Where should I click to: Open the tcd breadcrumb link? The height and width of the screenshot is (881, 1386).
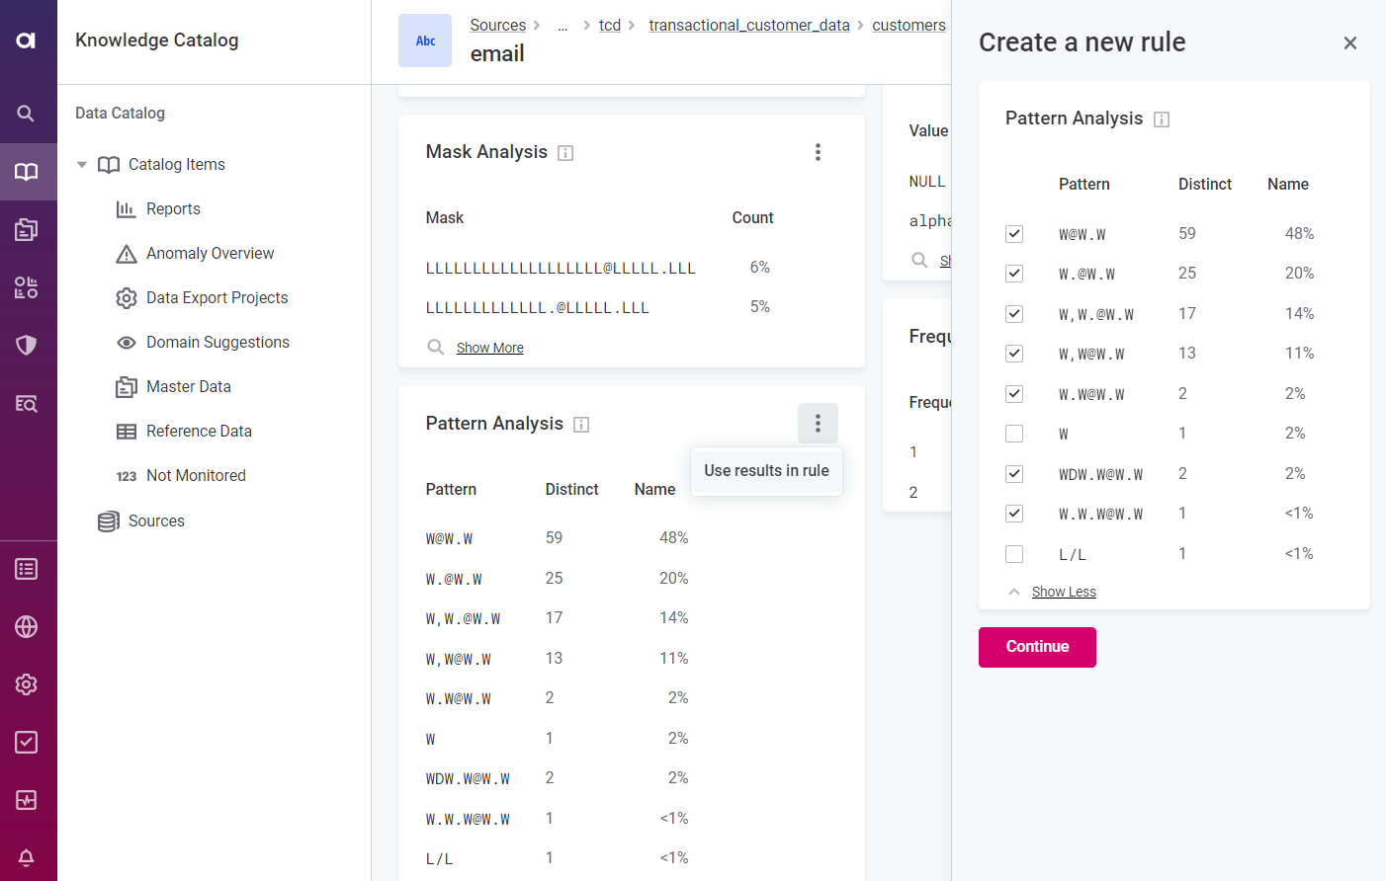pos(610,26)
